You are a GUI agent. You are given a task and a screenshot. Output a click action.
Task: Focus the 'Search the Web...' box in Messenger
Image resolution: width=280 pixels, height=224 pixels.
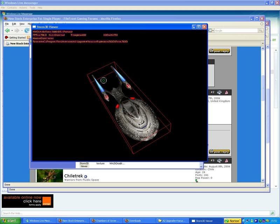pos(136,213)
